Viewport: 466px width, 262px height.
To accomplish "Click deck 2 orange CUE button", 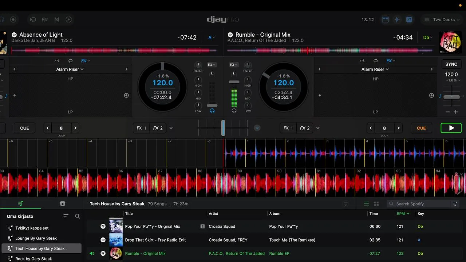I will 421,128.
